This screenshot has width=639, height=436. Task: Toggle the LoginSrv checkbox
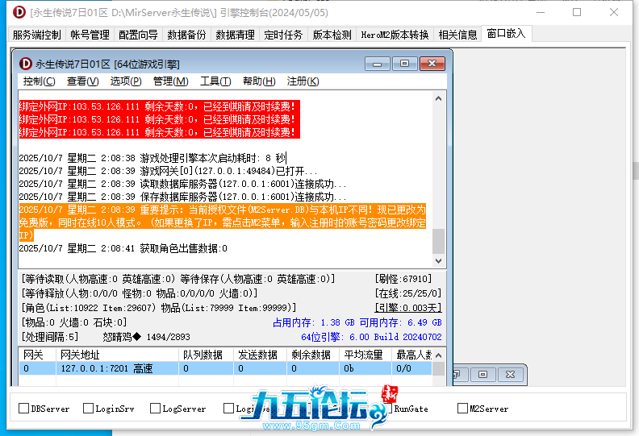pyautogui.click(x=89, y=409)
